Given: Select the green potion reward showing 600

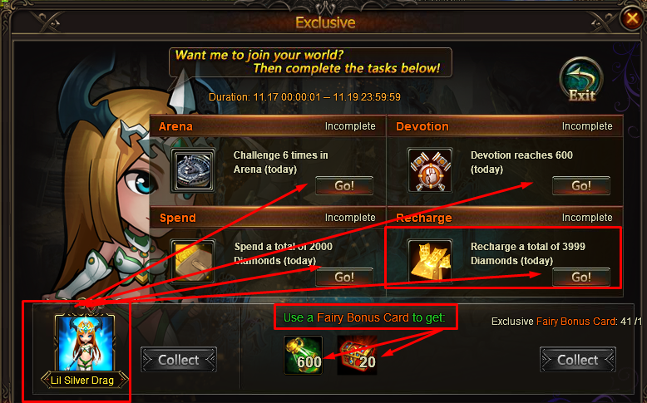Looking at the screenshot, I should click(x=304, y=355).
